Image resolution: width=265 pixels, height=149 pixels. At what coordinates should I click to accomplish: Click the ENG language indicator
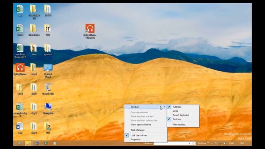[x=231, y=144]
